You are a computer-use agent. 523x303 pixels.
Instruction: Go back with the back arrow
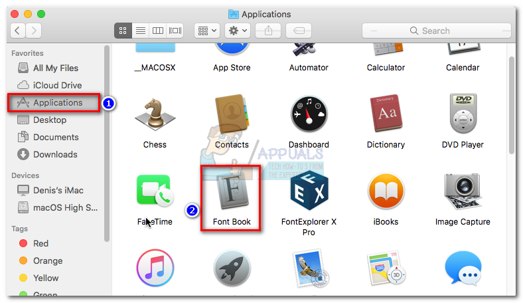(18, 31)
